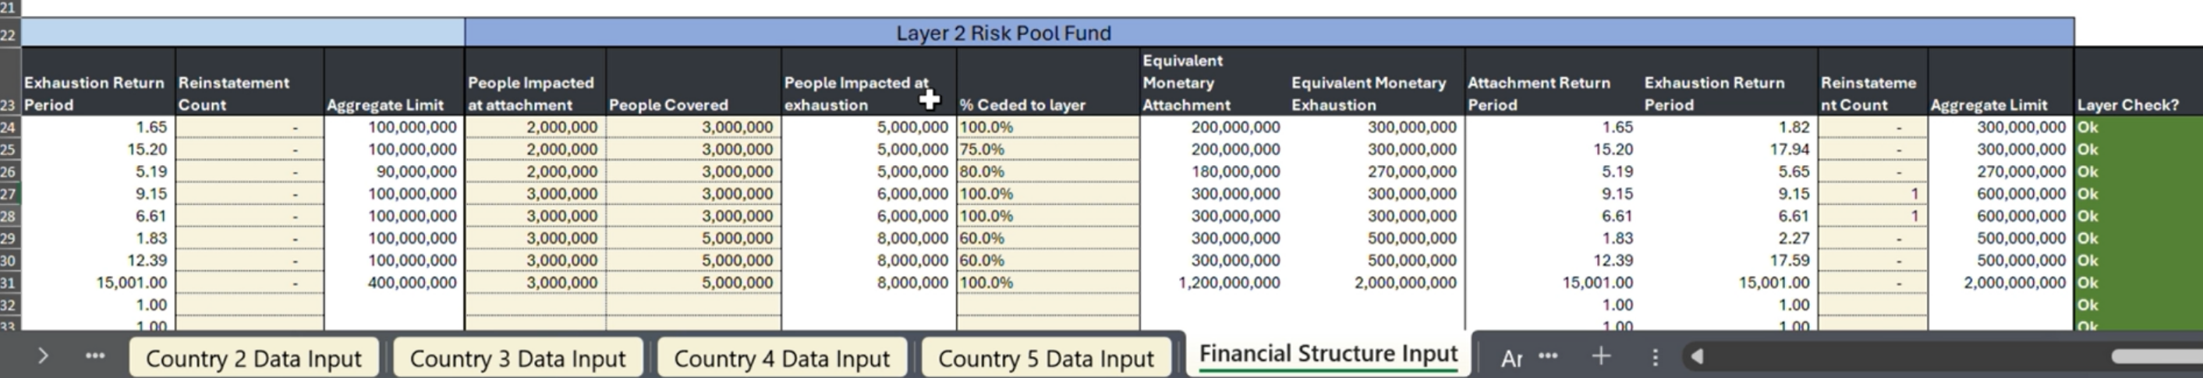The image size is (2203, 378).
Task: Switch to Country 2 Data Input tab
Action: (x=253, y=359)
